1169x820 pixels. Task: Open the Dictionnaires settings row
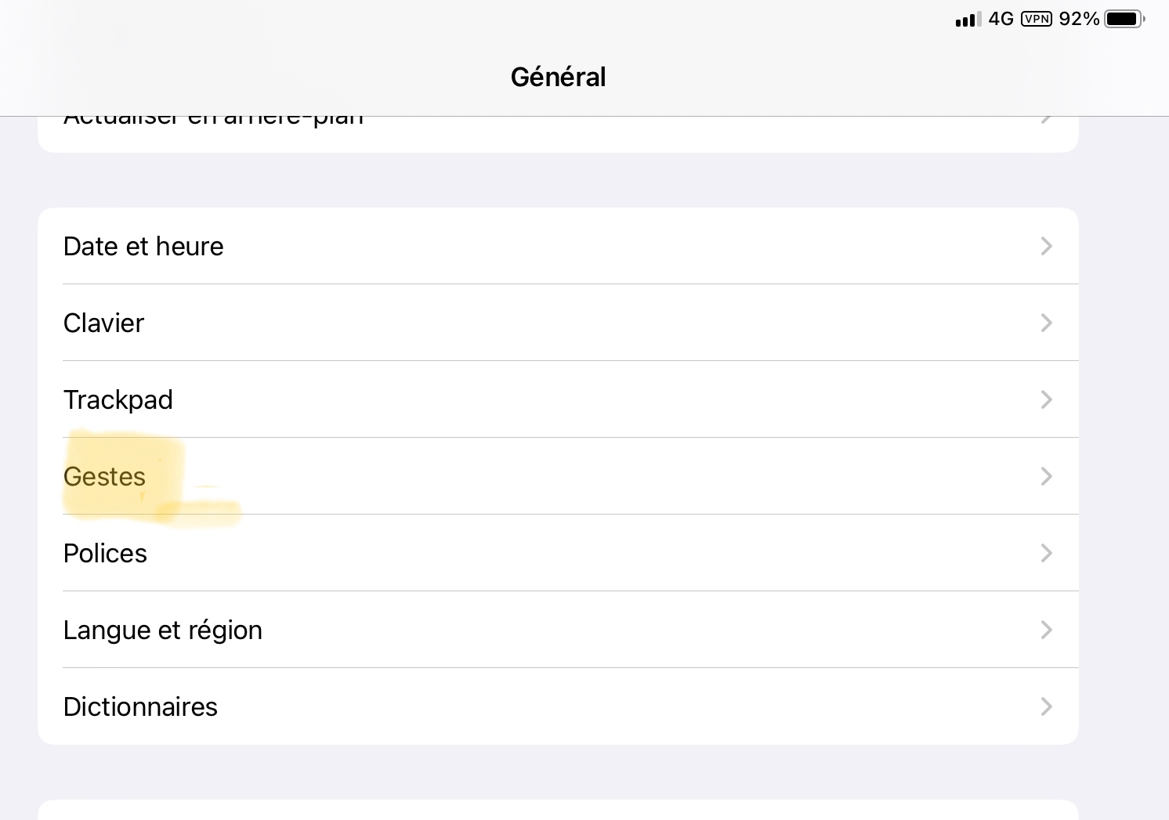[x=141, y=707]
